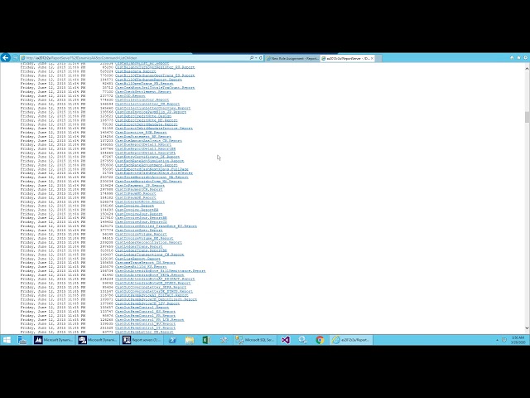Open Google Chrome from the taskbar
The image size is (530, 398).
[320, 340]
